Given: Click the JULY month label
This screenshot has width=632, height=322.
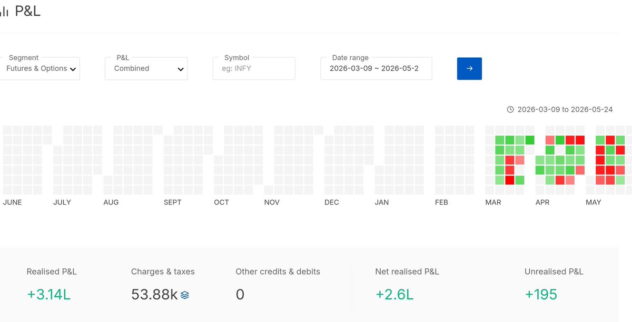Looking at the screenshot, I should click(x=62, y=202).
